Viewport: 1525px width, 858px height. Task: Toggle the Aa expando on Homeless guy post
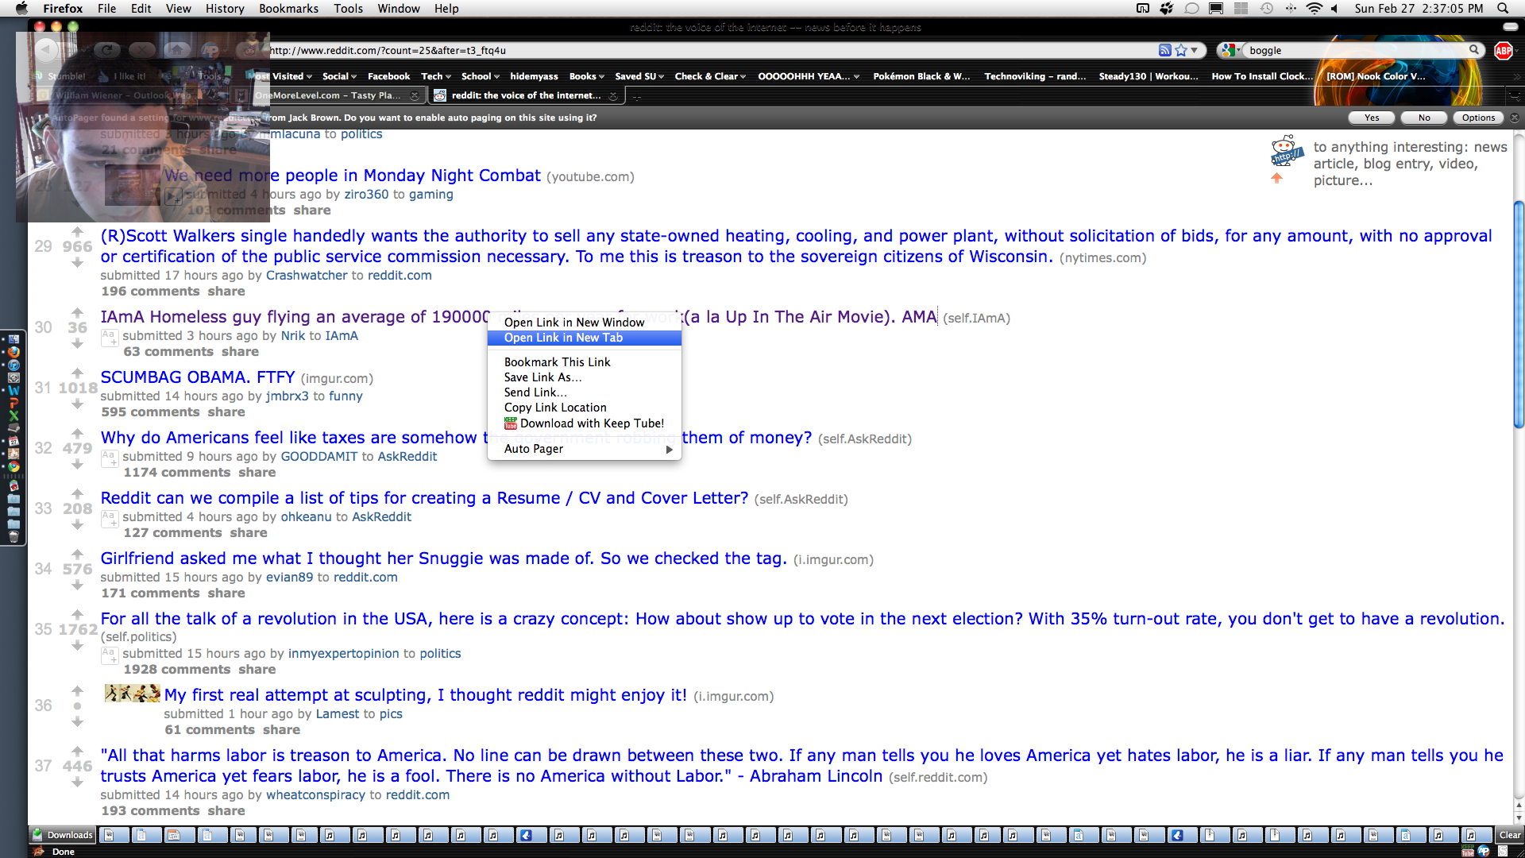(x=109, y=337)
